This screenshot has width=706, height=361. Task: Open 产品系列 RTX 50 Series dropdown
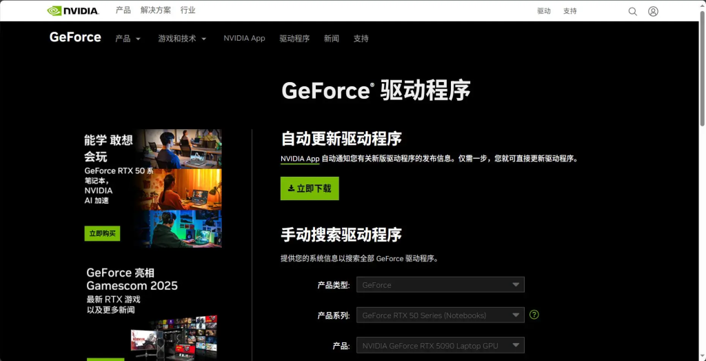click(x=441, y=315)
